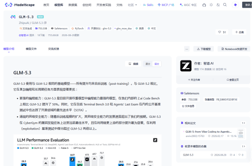The image size is (252, 166).
Task: Click the Safetensors icon in the side panel
Action: [x=182, y=93]
